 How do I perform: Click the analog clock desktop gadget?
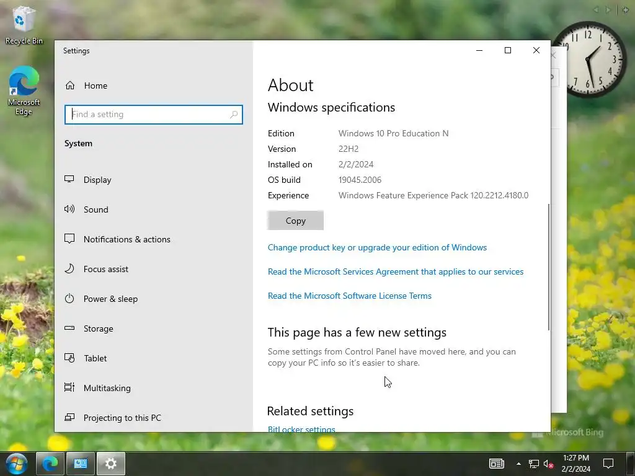[589, 59]
